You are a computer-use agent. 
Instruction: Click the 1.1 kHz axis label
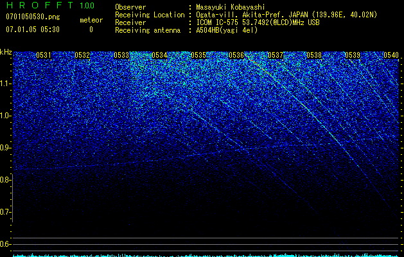click(x=6, y=84)
